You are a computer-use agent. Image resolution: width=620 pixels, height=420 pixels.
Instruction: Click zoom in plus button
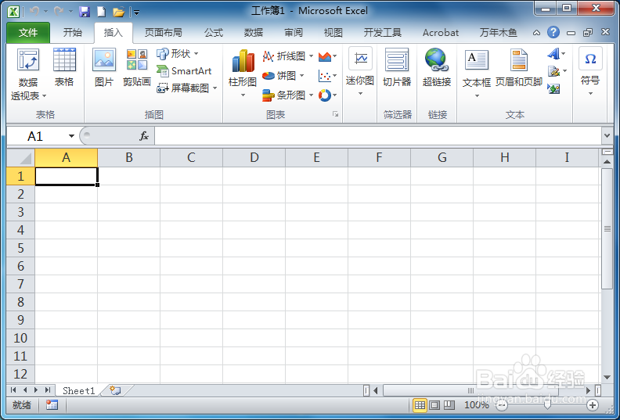click(x=593, y=405)
